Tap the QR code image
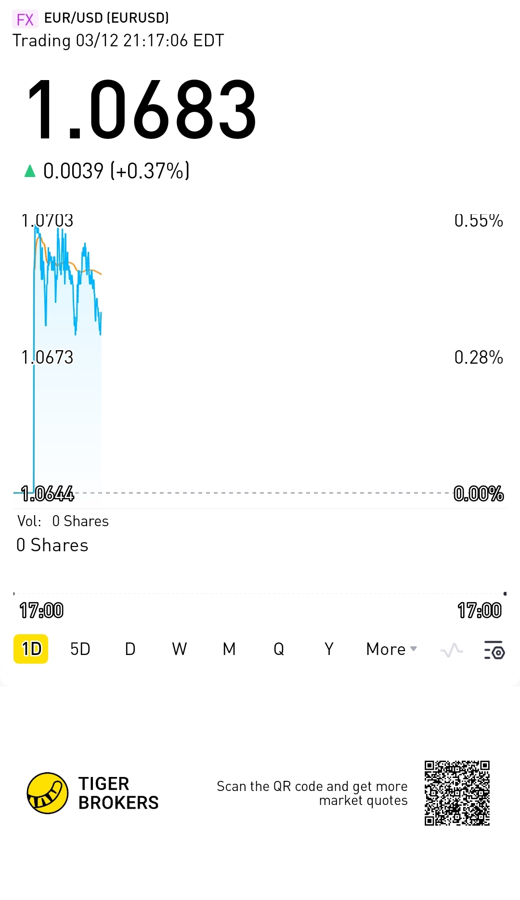The image size is (520, 900). pos(457,793)
